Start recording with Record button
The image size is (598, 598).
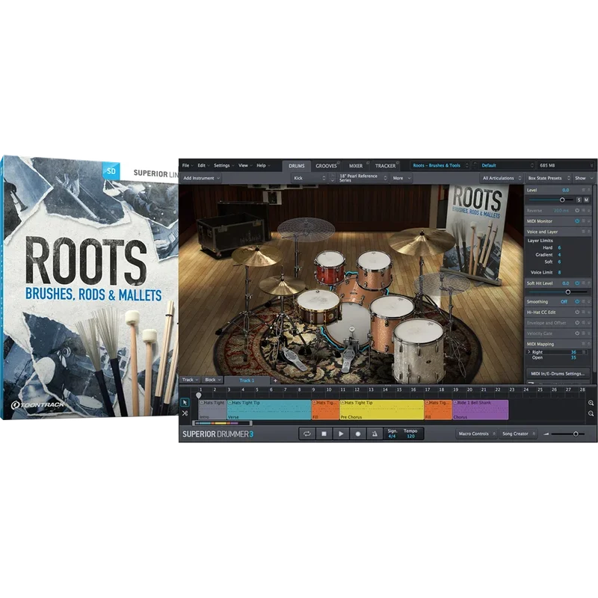pyautogui.click(x=358, y=434)
